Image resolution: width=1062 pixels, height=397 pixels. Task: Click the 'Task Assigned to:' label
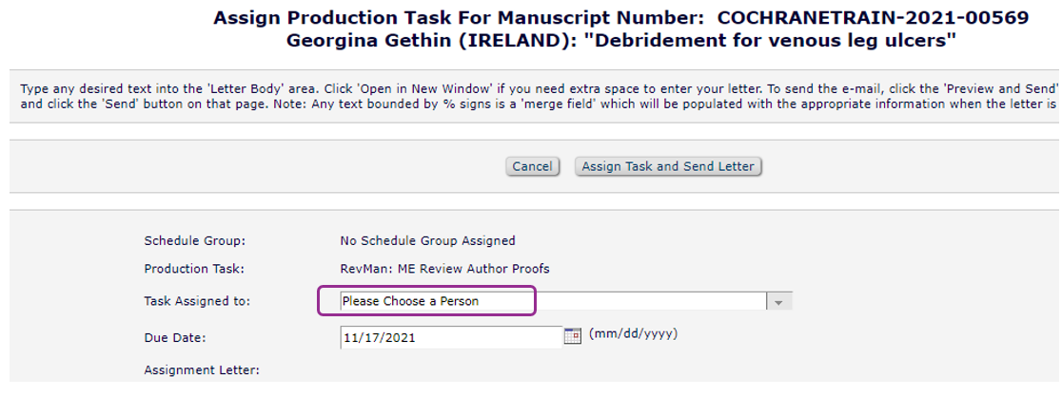197,302
